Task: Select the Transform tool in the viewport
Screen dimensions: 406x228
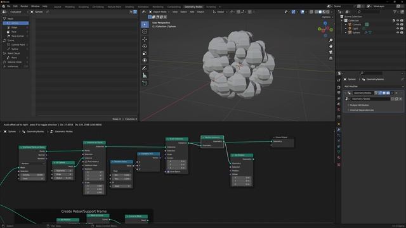Action: [145, 60]
